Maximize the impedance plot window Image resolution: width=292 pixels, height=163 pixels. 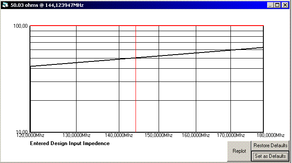tap(277, 5)
